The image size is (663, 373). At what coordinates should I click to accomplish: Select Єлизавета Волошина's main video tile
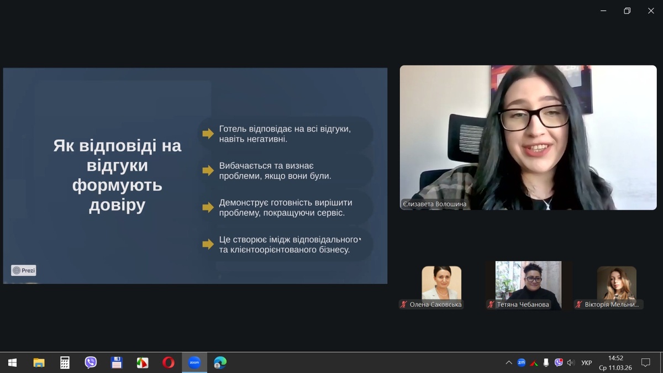point(528,137)
